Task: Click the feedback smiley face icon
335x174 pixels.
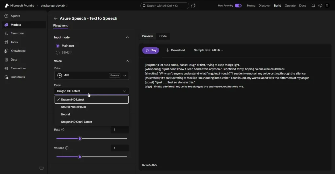Action: [320, 6]
